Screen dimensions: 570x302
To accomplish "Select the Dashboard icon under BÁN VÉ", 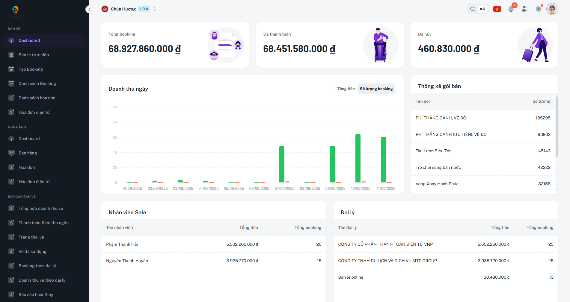I will pyautogui.click(x=11, y=40).
